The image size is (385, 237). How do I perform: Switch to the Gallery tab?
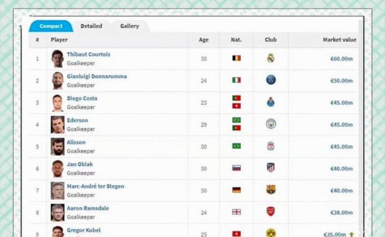tap(129, 26)
